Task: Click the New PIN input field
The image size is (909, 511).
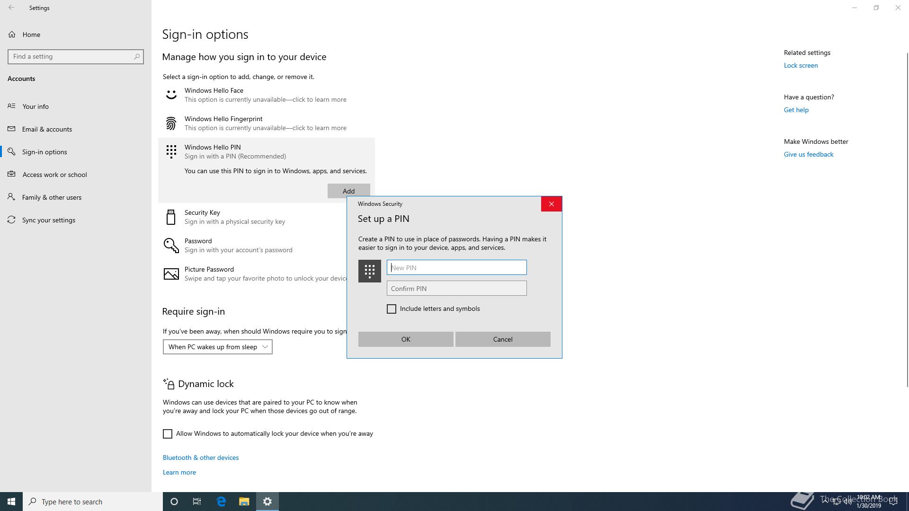Action: 456,267
